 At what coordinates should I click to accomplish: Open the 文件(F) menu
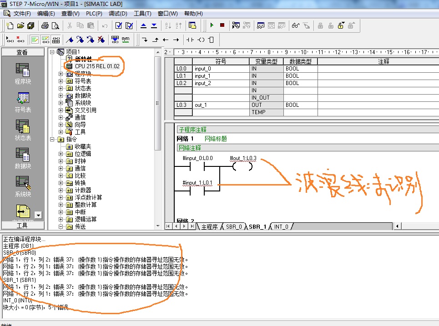(22, 14)
